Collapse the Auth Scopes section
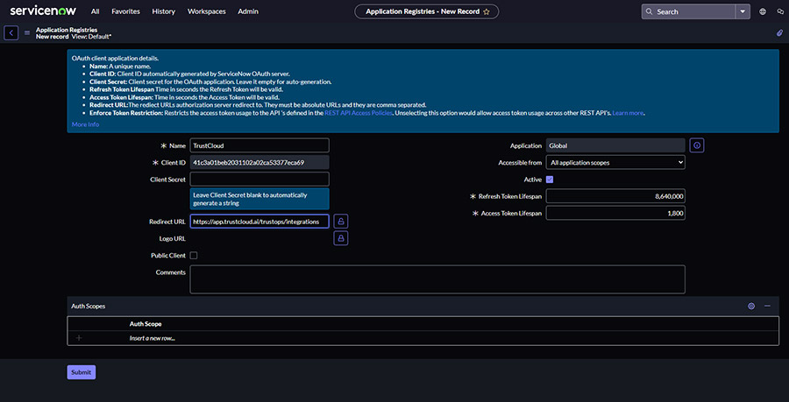This screenshot has width=789, height=402. pos(767,306)
